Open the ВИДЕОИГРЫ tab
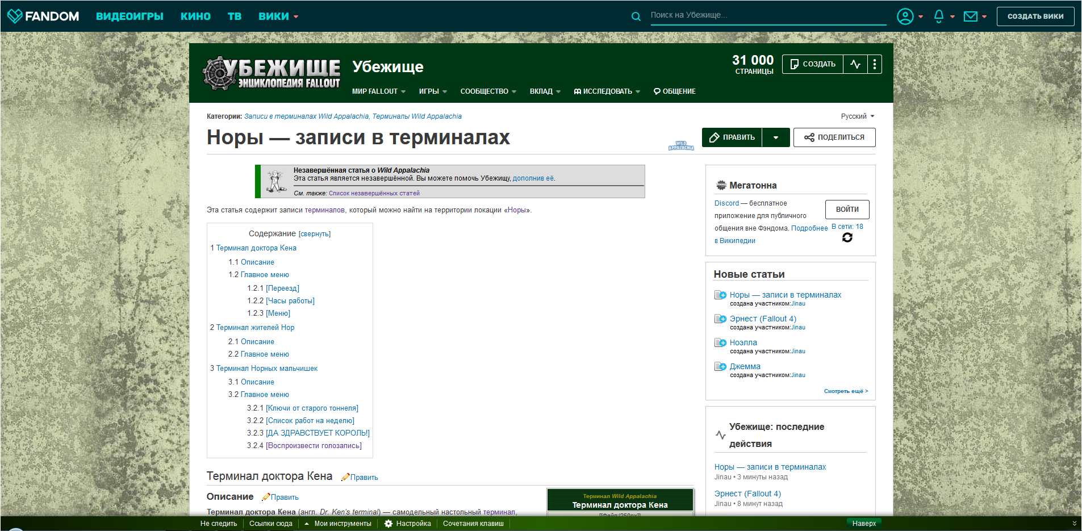 click(x=129, y=16)
